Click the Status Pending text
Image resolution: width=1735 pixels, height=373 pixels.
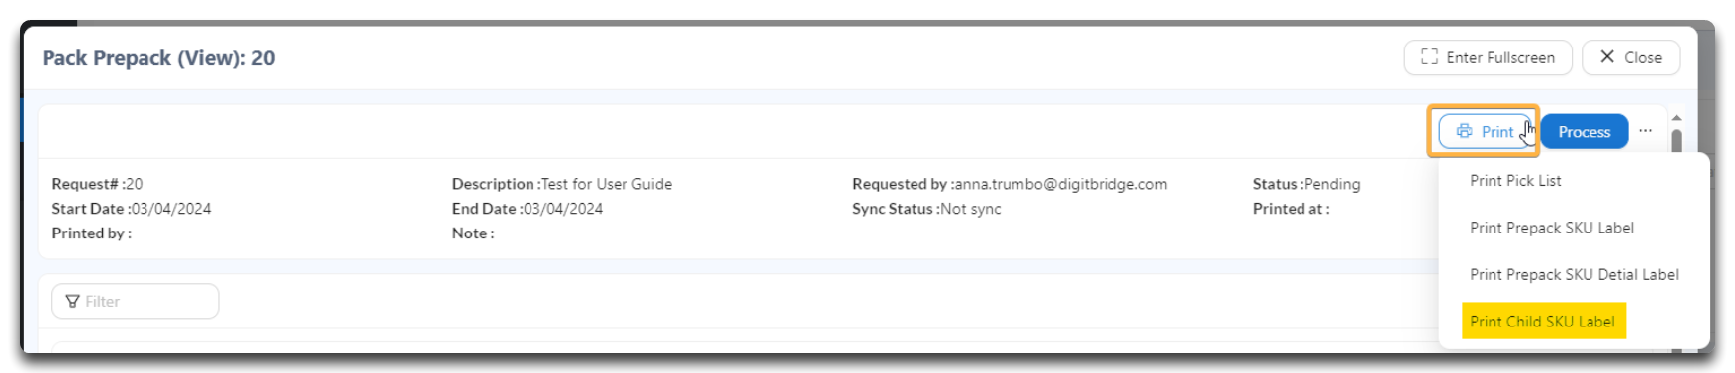coord(1332,184)
